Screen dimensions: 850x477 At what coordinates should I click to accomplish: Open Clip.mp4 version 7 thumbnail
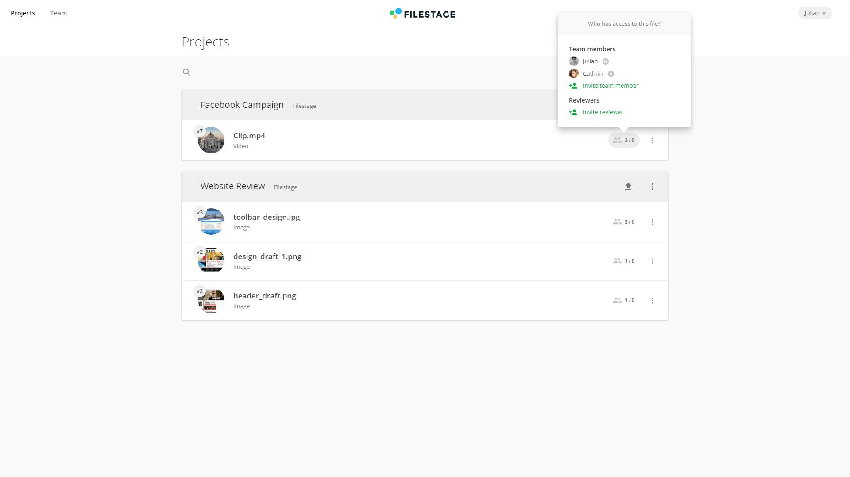pyautogui.click(x=211, y=139)
